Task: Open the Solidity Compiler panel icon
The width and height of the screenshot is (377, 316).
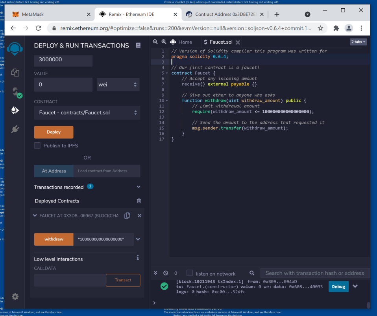Action: [x=15, y=92]
